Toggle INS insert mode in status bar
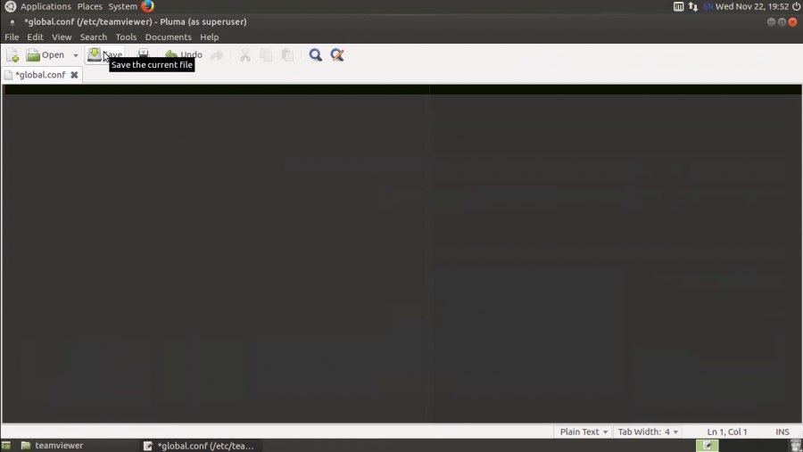Image resolution: width=803 pixels, height=452 pixels. (782, 431)
